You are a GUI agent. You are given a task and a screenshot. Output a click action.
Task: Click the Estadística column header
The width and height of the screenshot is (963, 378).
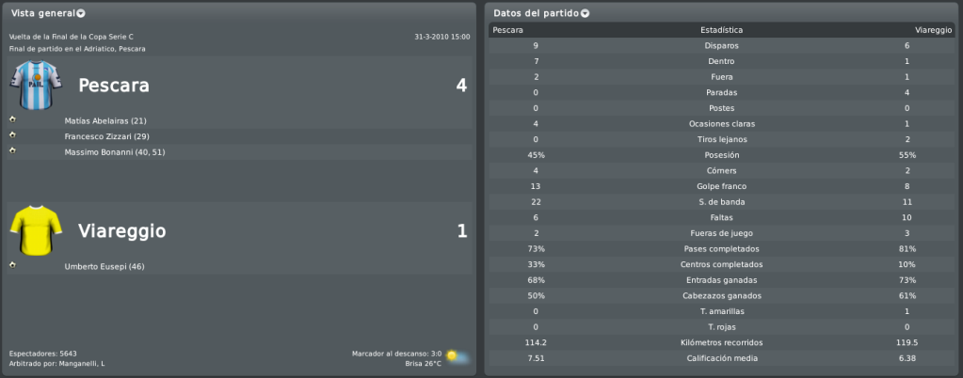coord(722,30)
